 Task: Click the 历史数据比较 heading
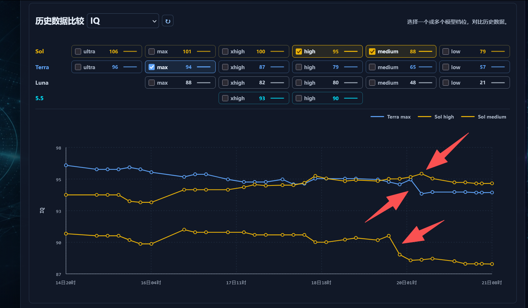pyautogui.click(x=60, y=21)
